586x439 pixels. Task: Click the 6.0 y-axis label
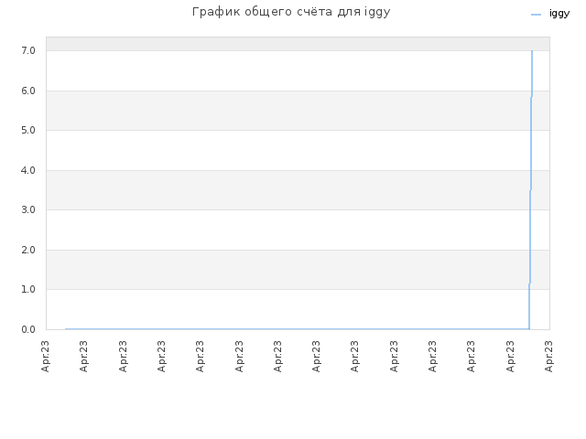(28, 91)
